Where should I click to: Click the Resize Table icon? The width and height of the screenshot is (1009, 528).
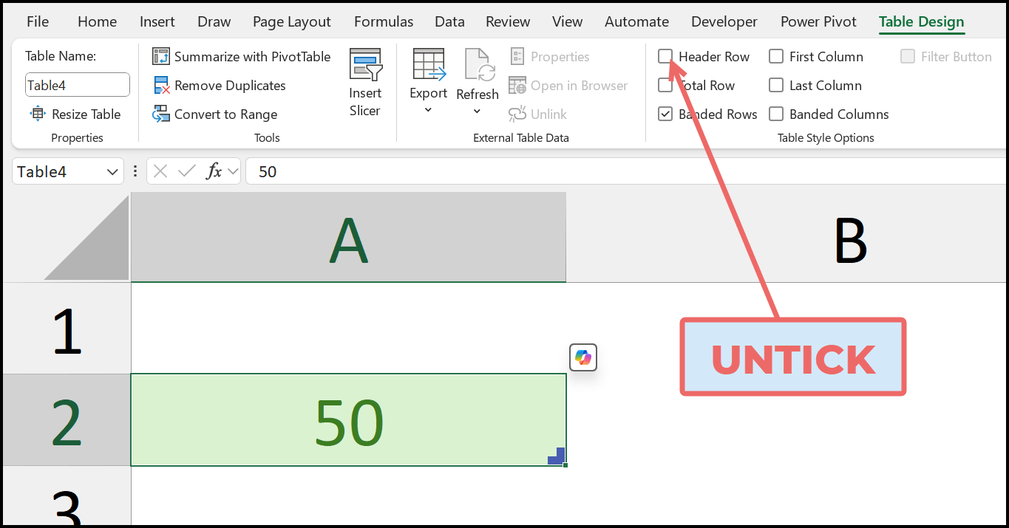coord(38,114)
